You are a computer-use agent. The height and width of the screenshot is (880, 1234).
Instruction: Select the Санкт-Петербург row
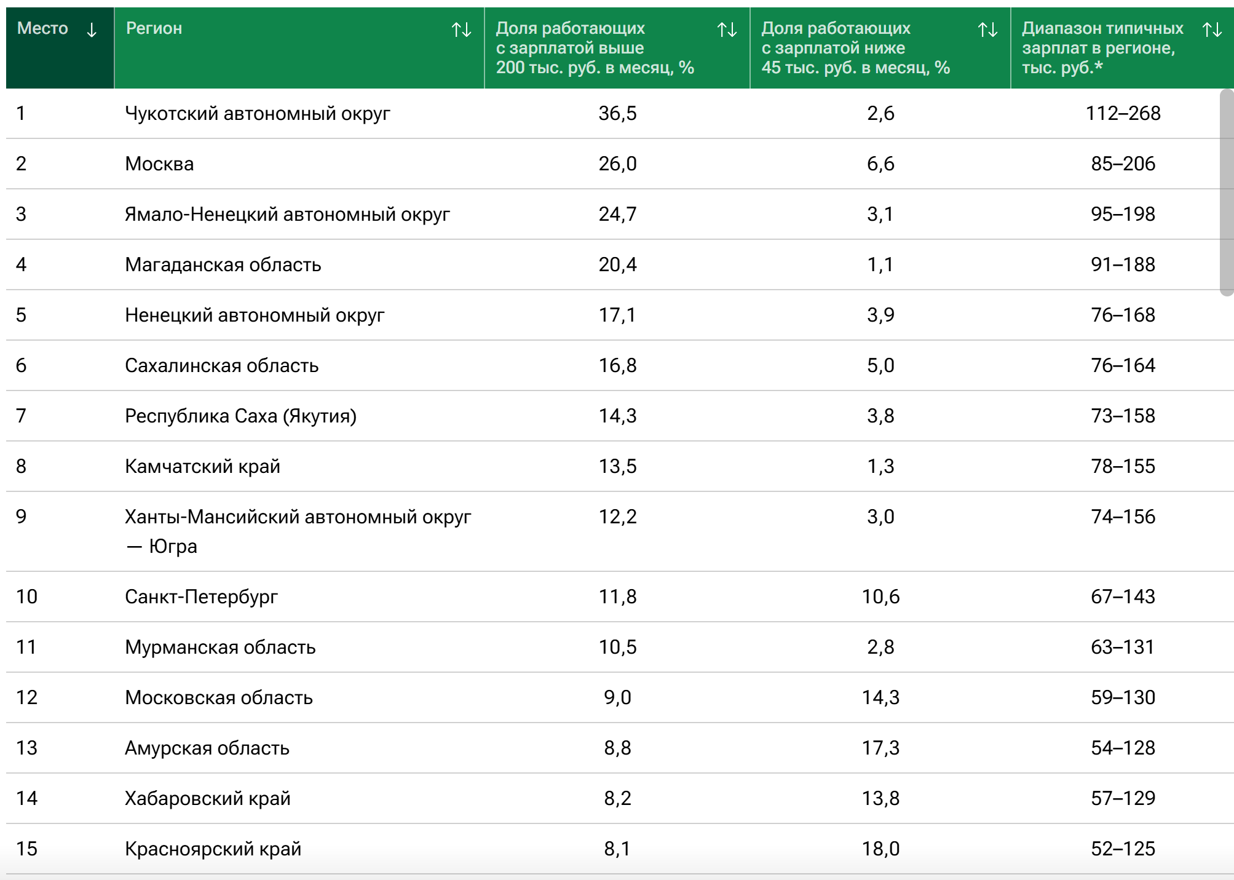coord(201,597)
